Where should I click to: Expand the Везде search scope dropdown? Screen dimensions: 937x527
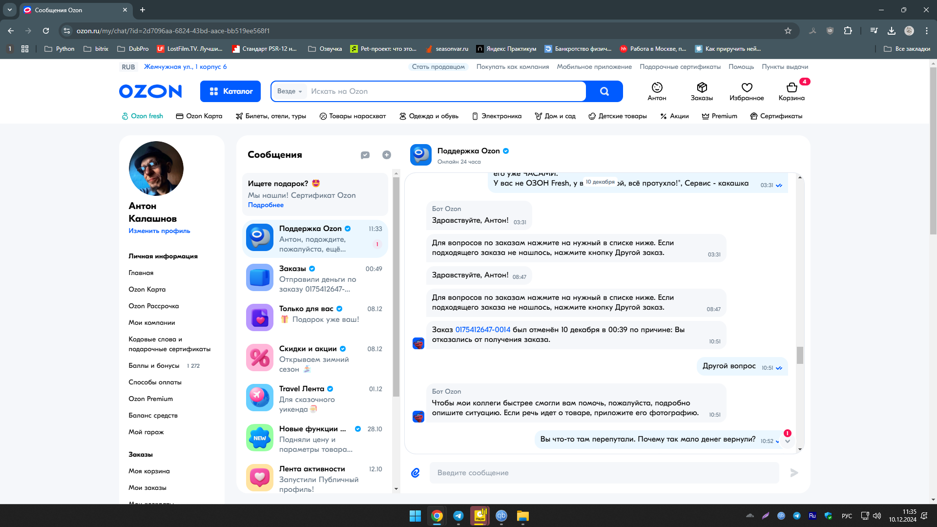coord(290,91)
